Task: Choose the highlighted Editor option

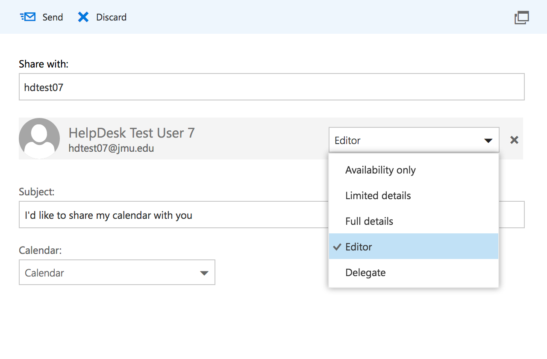Action: [x=359, y=247]
